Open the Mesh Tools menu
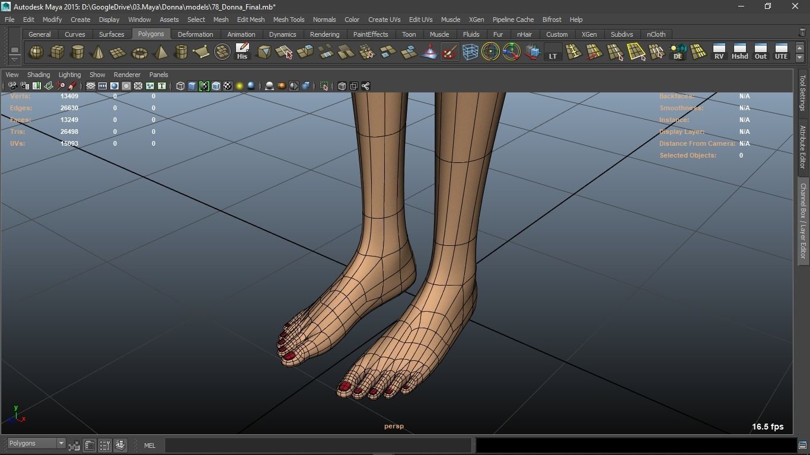The height and width of the screenshot is (455, 810). [x=289, y=20]
